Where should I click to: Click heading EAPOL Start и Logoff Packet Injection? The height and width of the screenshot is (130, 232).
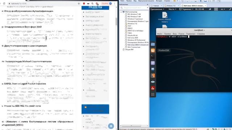coord(25,83)
